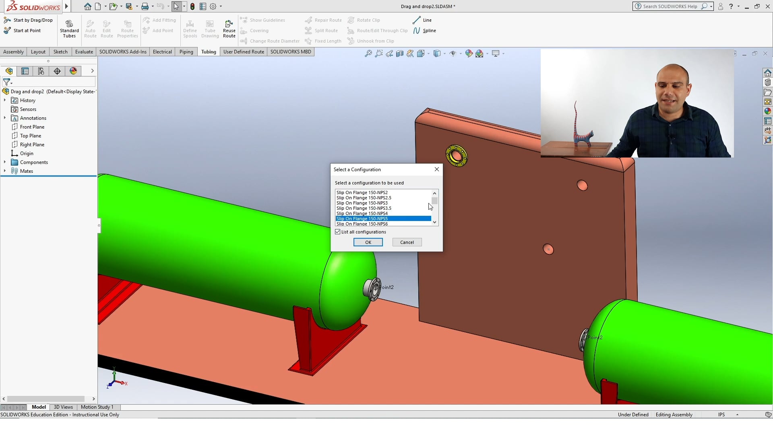773x434 pixels.
Task: Open the ConfigurationManager tab icon
Action: [x=41, y=71]
